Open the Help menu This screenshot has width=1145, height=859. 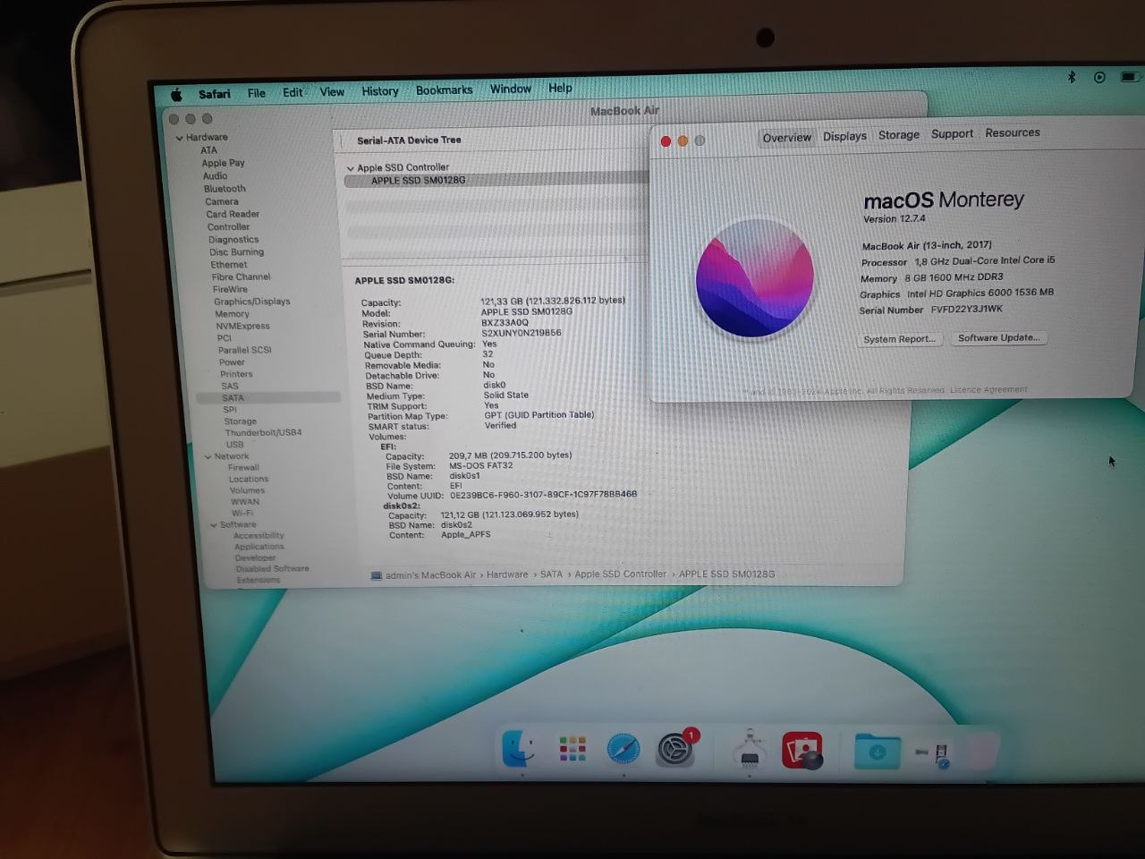pyautogui.click(x=560, y=88)
